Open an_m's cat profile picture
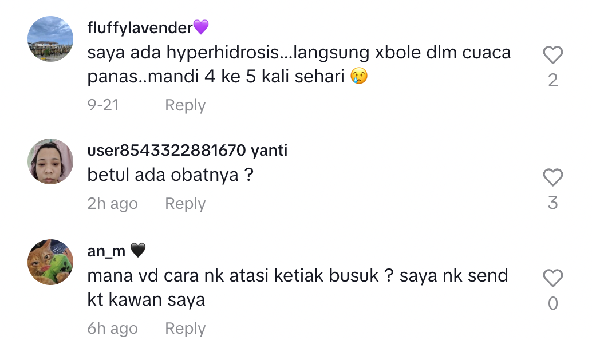The image size is (592, 340). pyautogui.click(x=50, y=262)
